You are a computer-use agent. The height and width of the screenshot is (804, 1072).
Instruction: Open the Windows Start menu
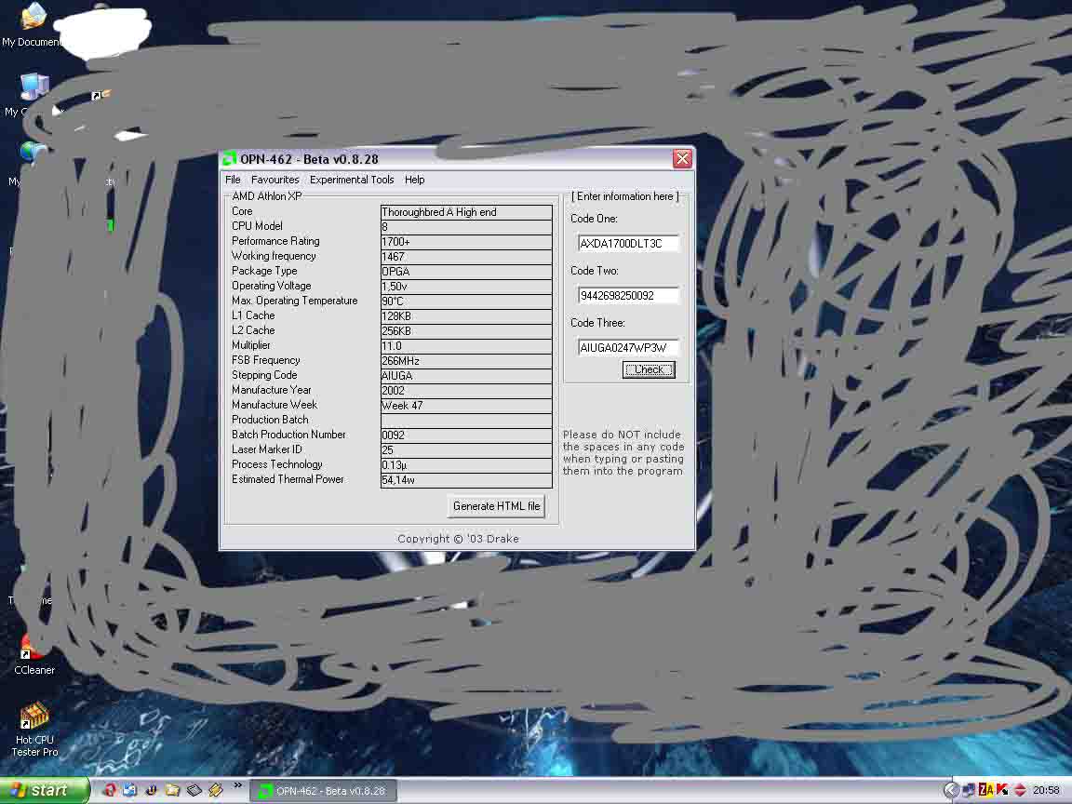click(44, 790)
